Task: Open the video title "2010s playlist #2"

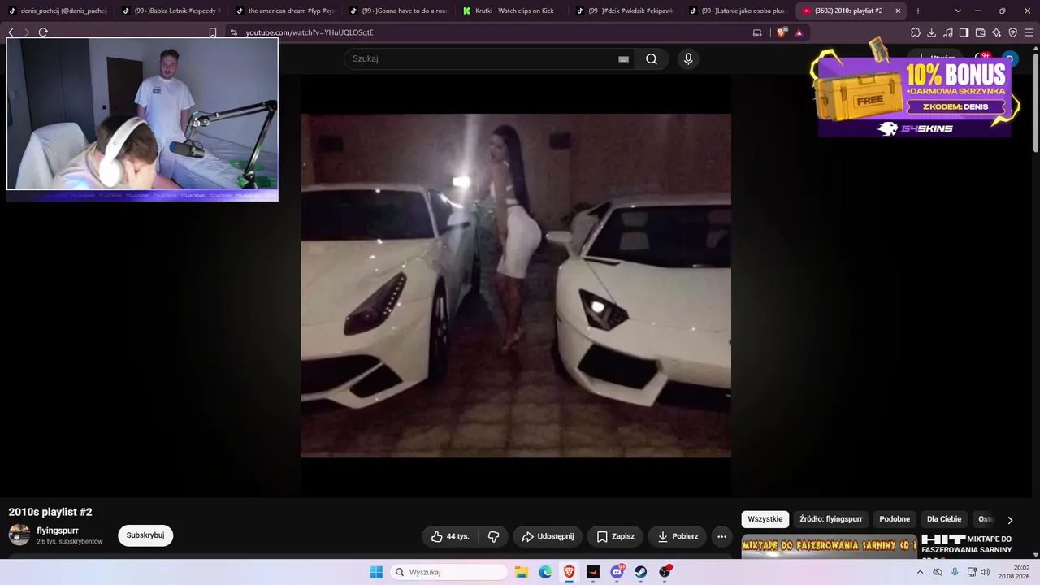Action: click(50, 512)
